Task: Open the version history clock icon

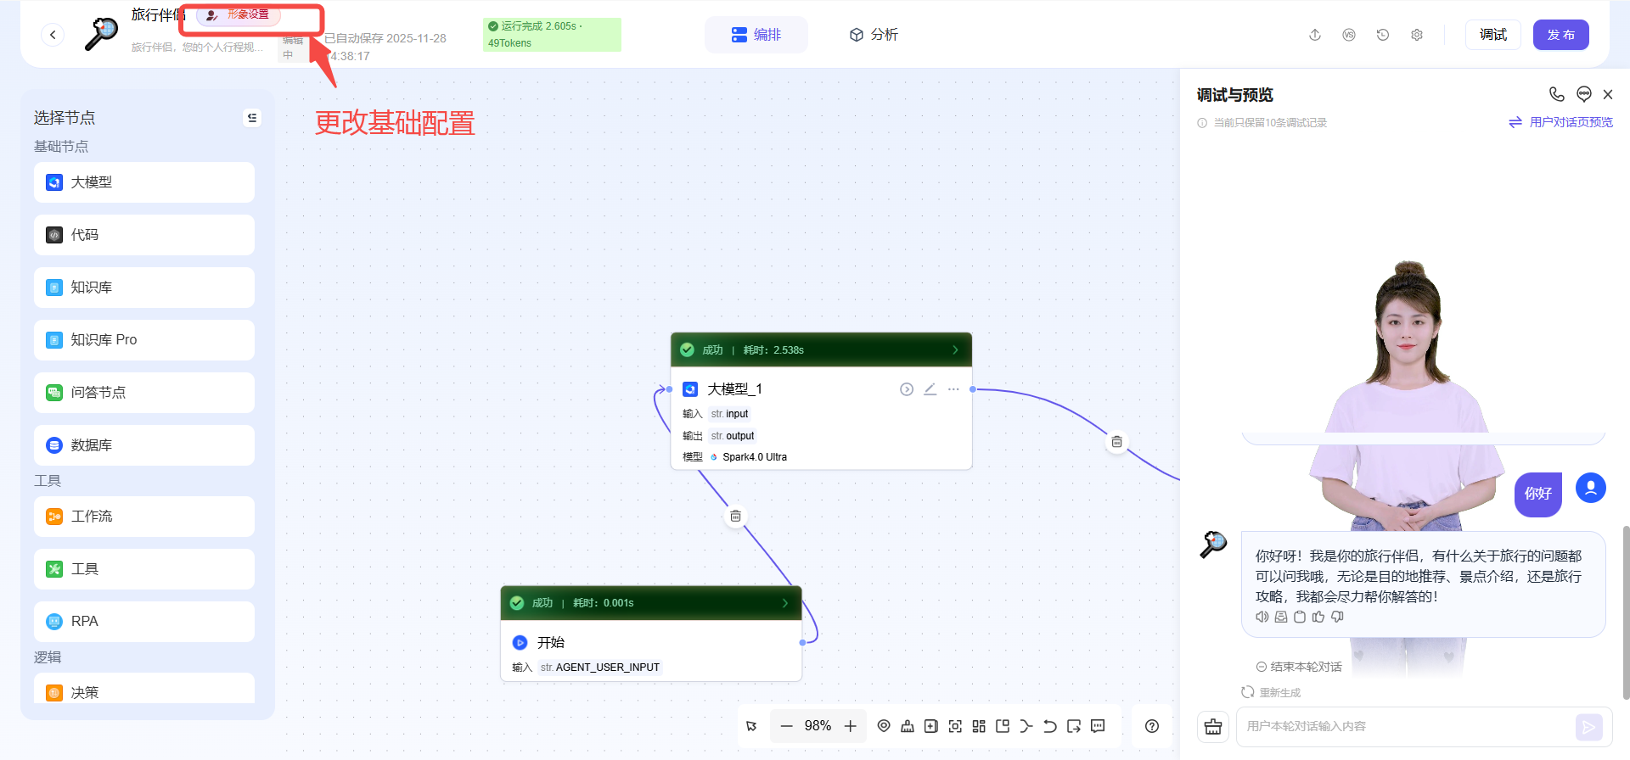Action: point(1383,35)
